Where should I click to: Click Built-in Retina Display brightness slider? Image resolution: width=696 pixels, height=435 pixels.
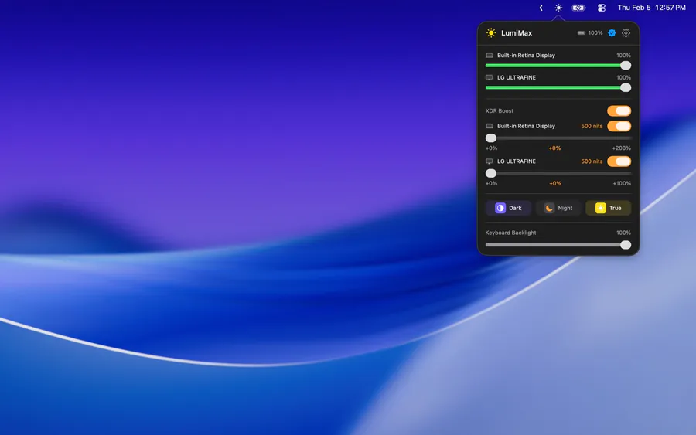[558, 66]
